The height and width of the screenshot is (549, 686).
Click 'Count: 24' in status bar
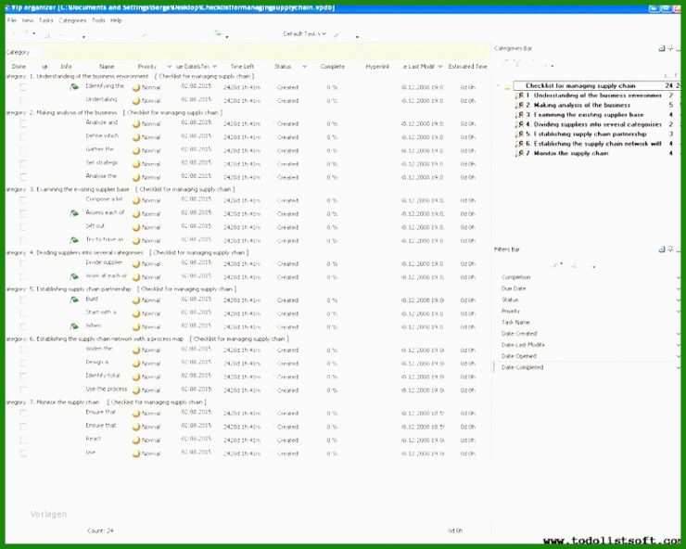tap(100, 530)
